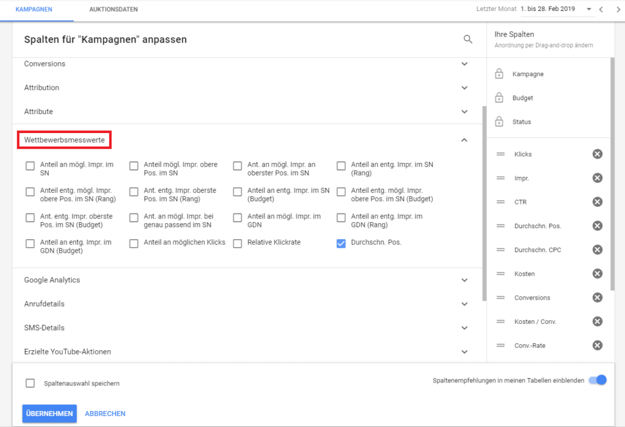Grab the drag handle for Klicks
This screenshot has height=427, width=625.
point(500,154)
